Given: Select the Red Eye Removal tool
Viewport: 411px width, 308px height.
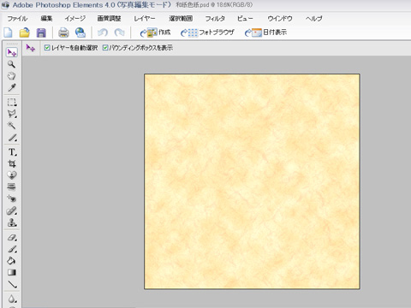Looking at the screenshot, I should [12, 198].
